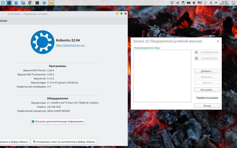Click inside the empty infobases list
This screenshot has width=237, height=148.
coord(162,76)
